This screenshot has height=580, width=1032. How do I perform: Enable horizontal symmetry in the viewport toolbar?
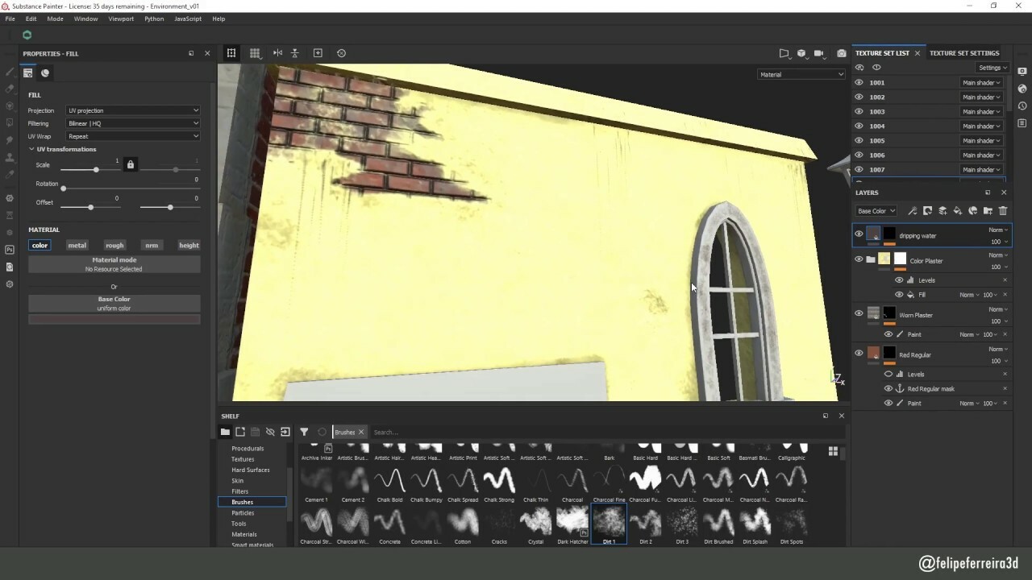point(277,52)
